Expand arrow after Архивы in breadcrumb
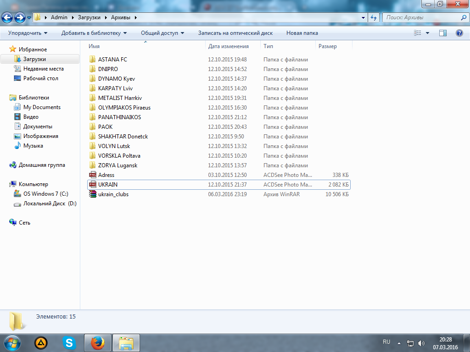 tap(136, 17)
